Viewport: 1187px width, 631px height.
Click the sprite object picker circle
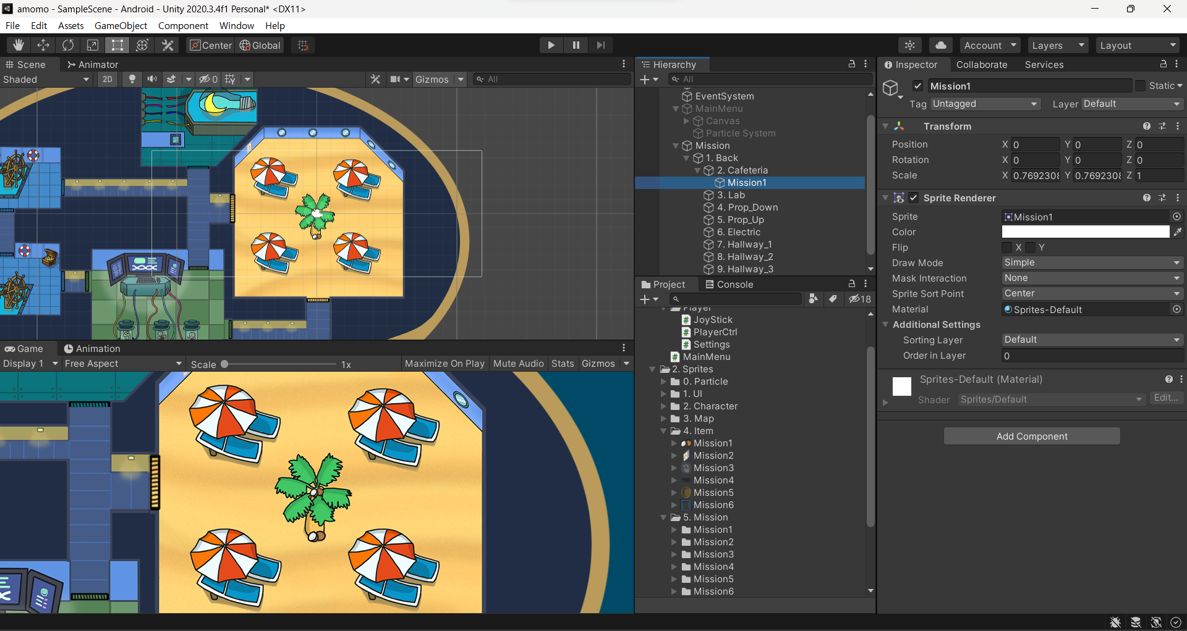pos(1176,217)
